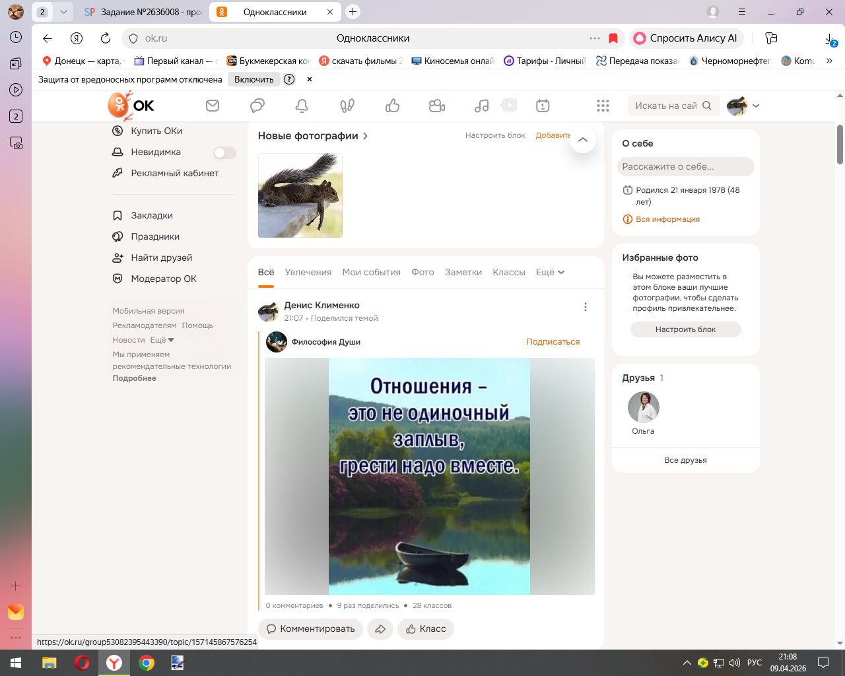Image resolution: width=845 pixels, height=676 pixels.
Task: Open a new browser tab
Action: pyautogui.click(x=353, y=12)
